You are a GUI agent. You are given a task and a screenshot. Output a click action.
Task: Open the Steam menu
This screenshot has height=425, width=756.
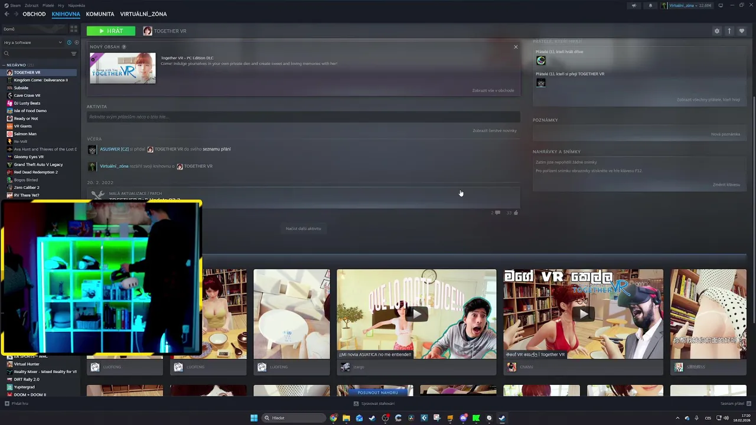(x=15, y=5)
